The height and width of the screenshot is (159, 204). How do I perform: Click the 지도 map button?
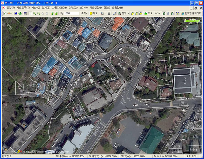click(149, 13)
